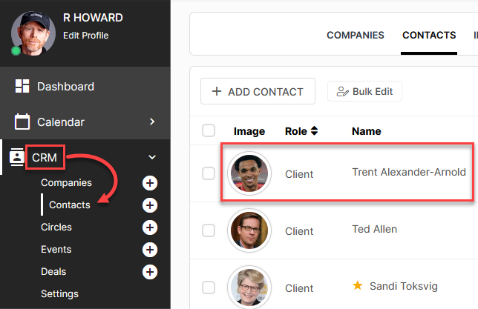Select the Ted Allen row checkbox
Viewport: 478px width, 309px height.
(x=209, y=230)
